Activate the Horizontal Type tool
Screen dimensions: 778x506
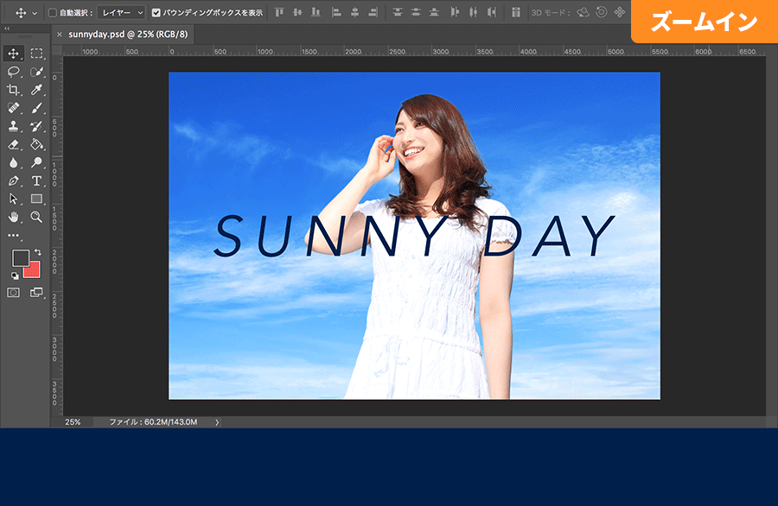tap(36, 180)
